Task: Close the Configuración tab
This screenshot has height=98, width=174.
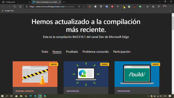Action: pyautogui.click(x=29, y=2)
